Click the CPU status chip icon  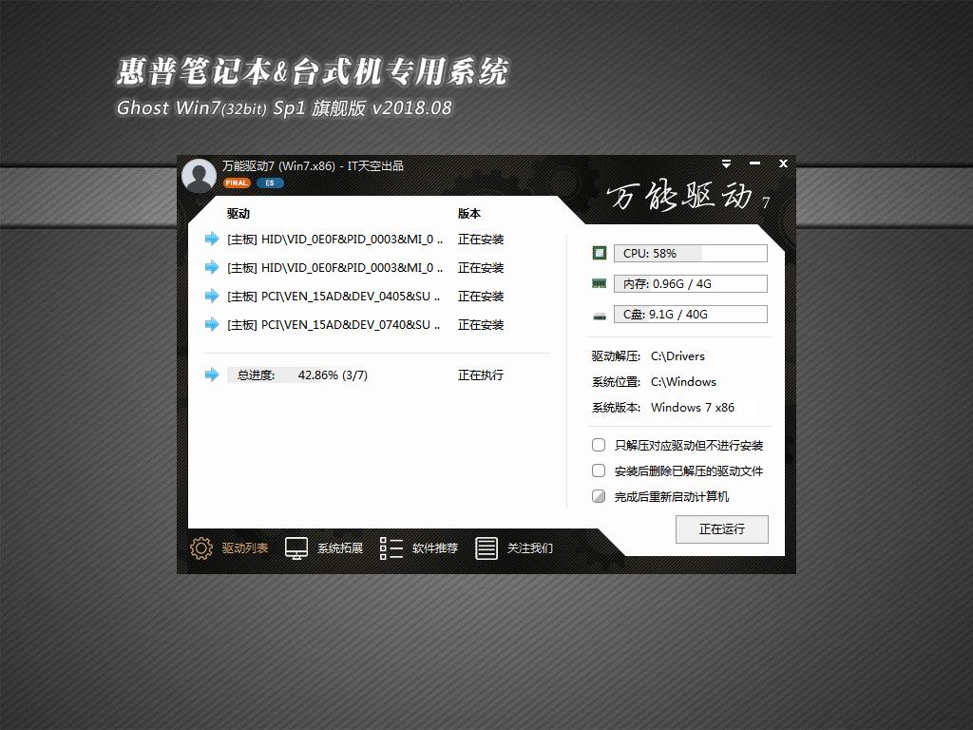point(599,253)
